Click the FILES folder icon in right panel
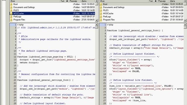187x105 pixels. click(x=101, y=10)
